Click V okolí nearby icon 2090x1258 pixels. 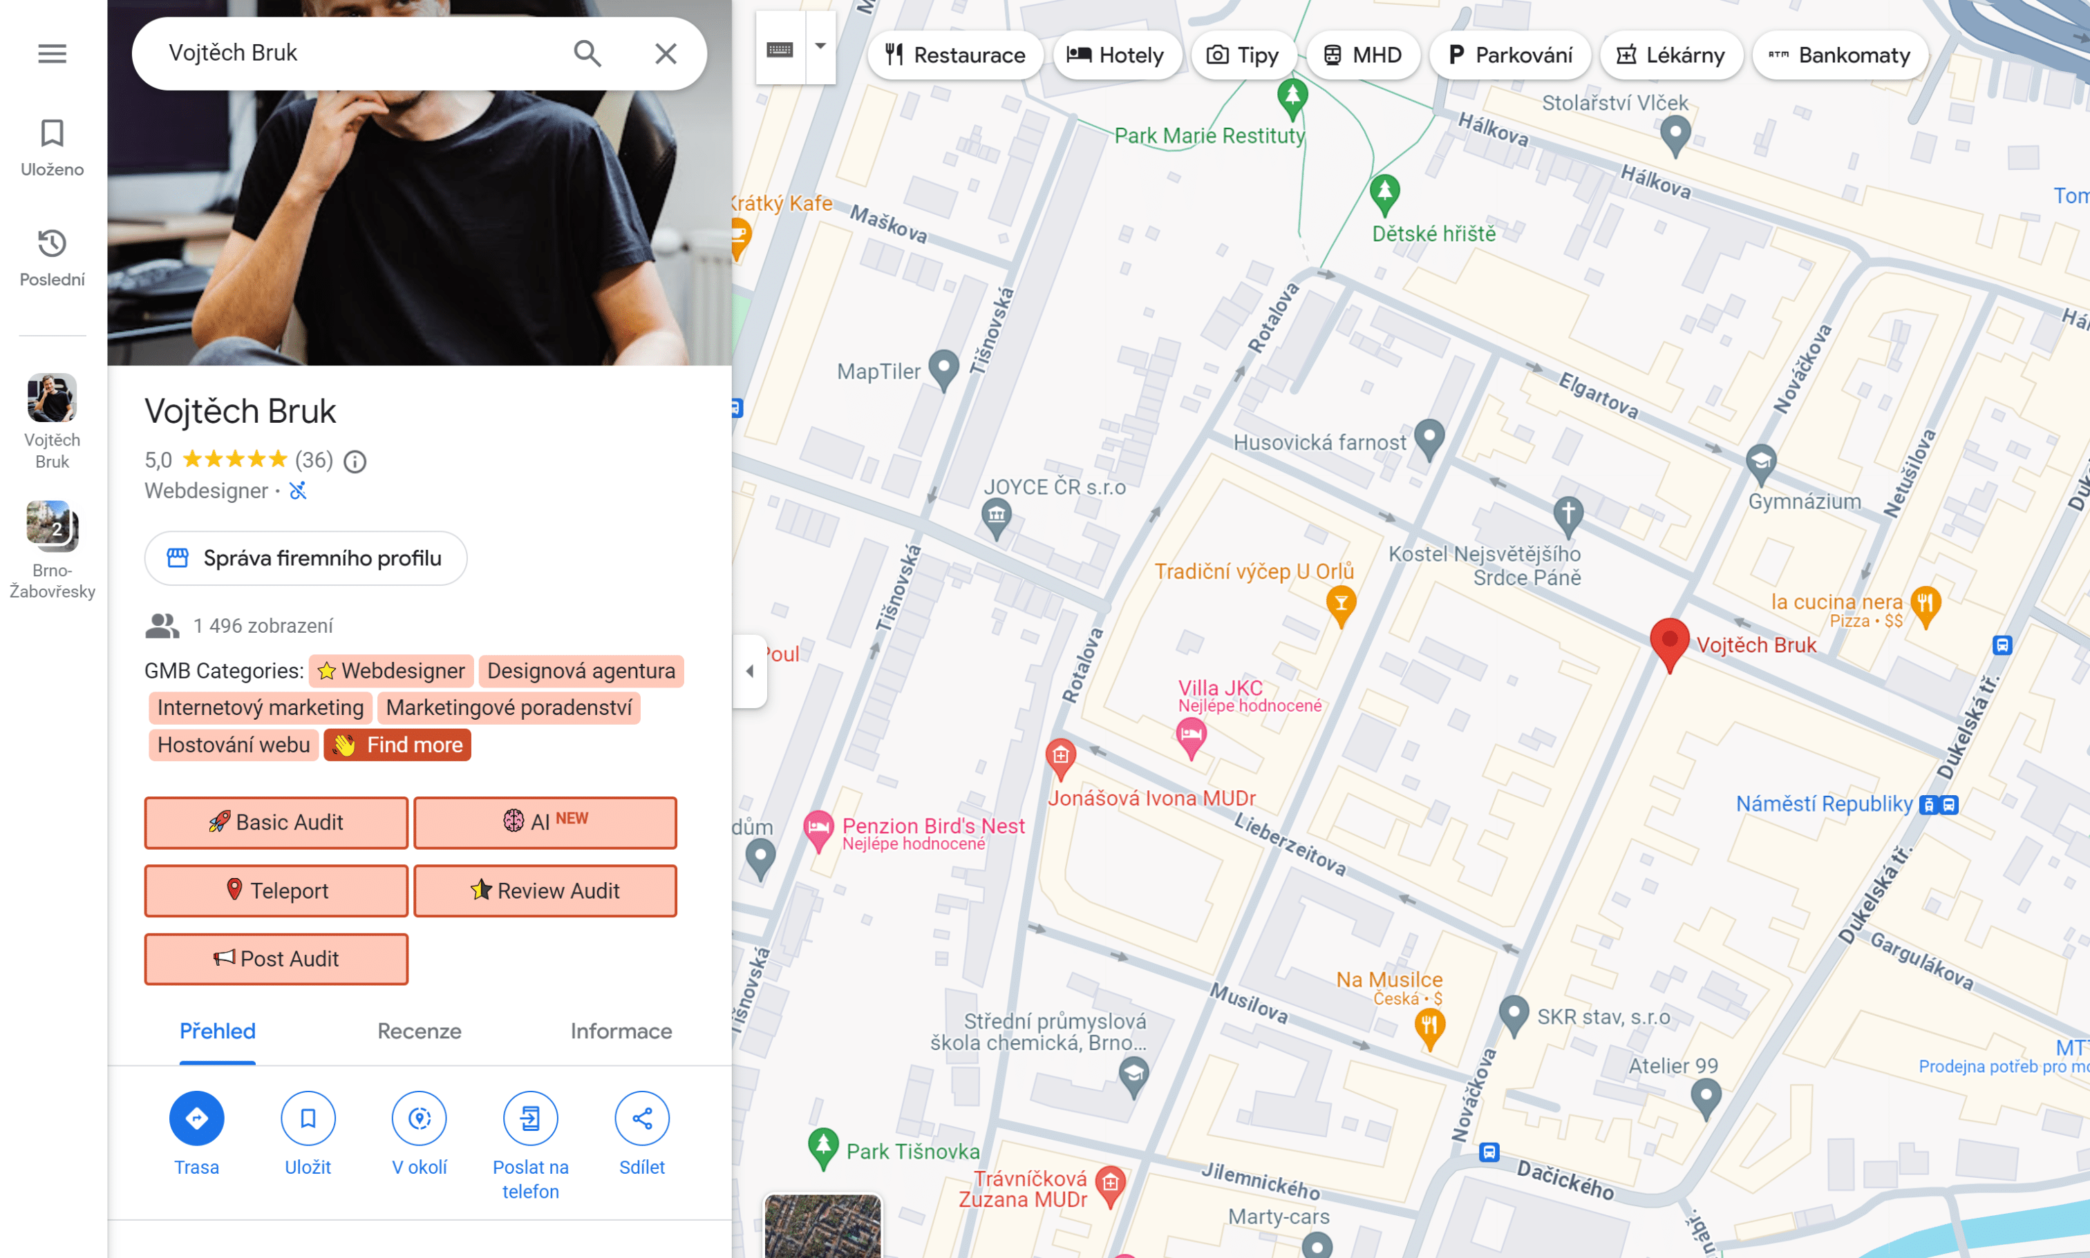pyautogui.click(x=419, y=1118)
